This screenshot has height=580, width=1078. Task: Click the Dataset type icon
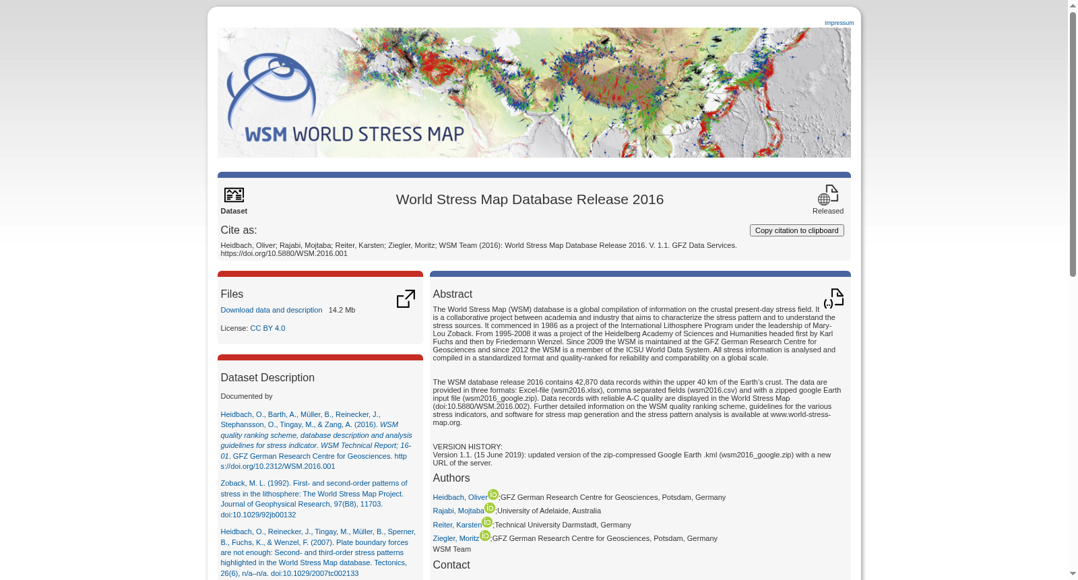[234, 195]
